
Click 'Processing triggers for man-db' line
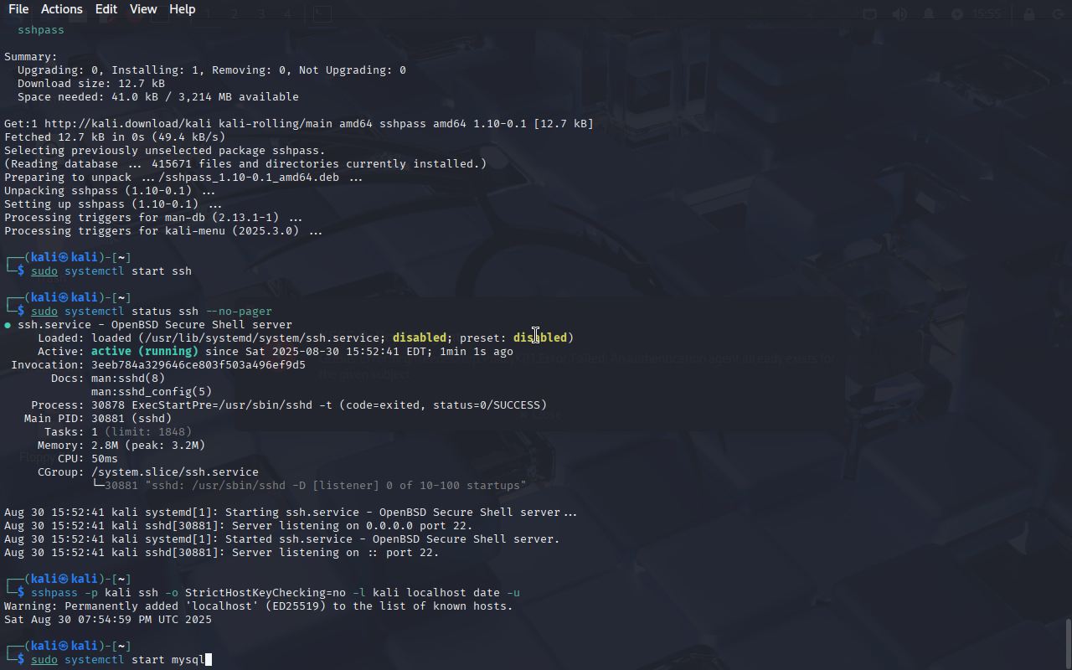[x=153, y=218]
